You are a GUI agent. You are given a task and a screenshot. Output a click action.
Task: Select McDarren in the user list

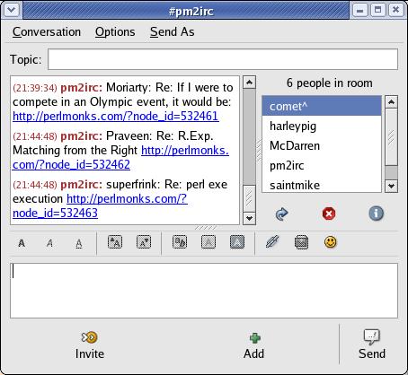pos(322,145)
